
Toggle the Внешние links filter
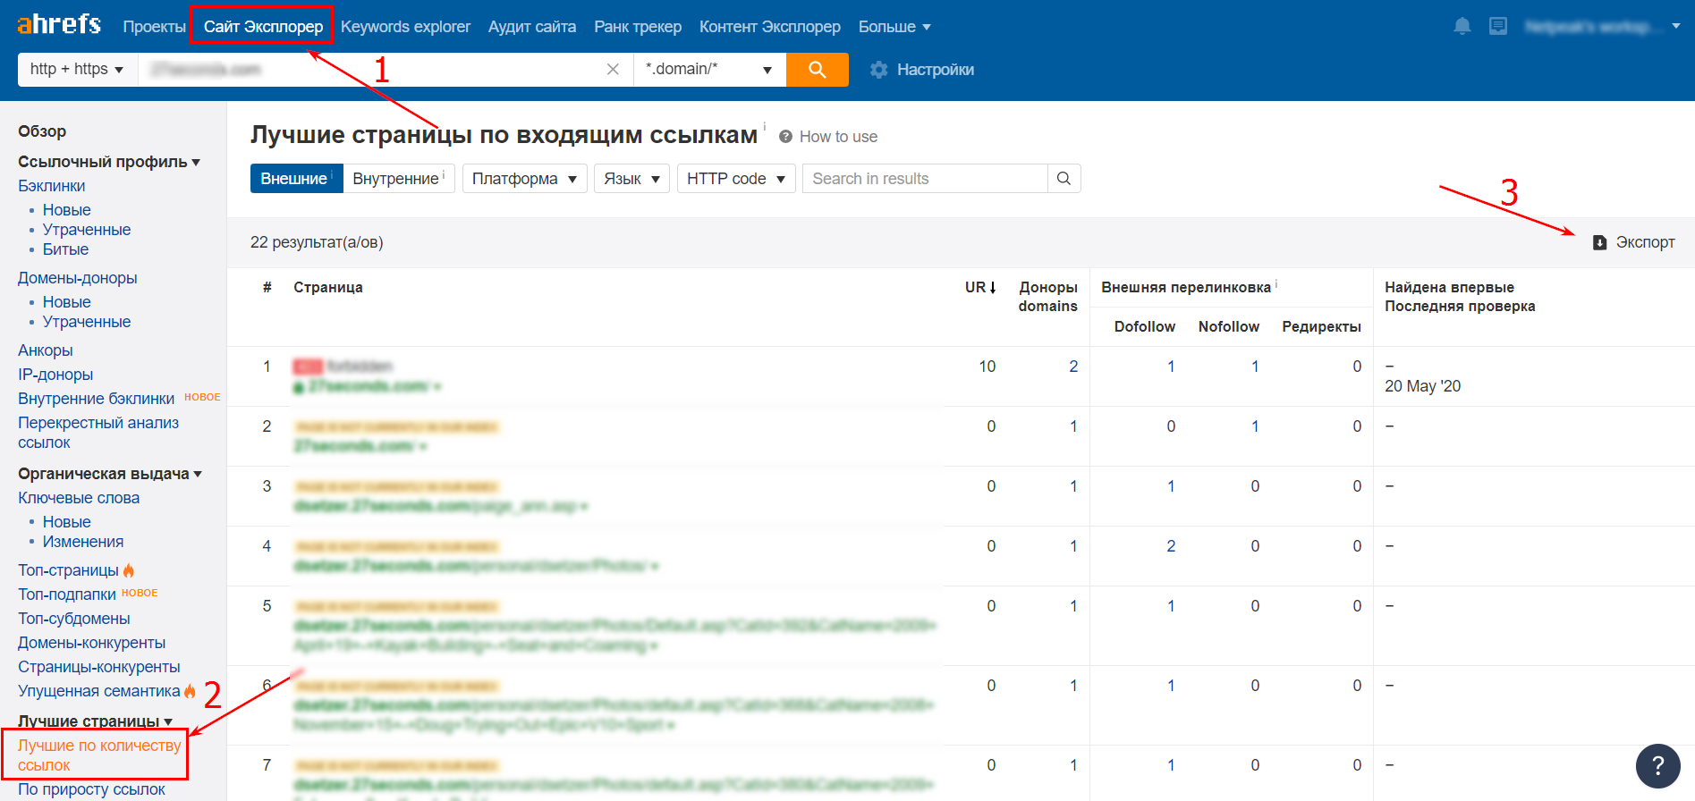pyautogui.click(x=296, y=179)
